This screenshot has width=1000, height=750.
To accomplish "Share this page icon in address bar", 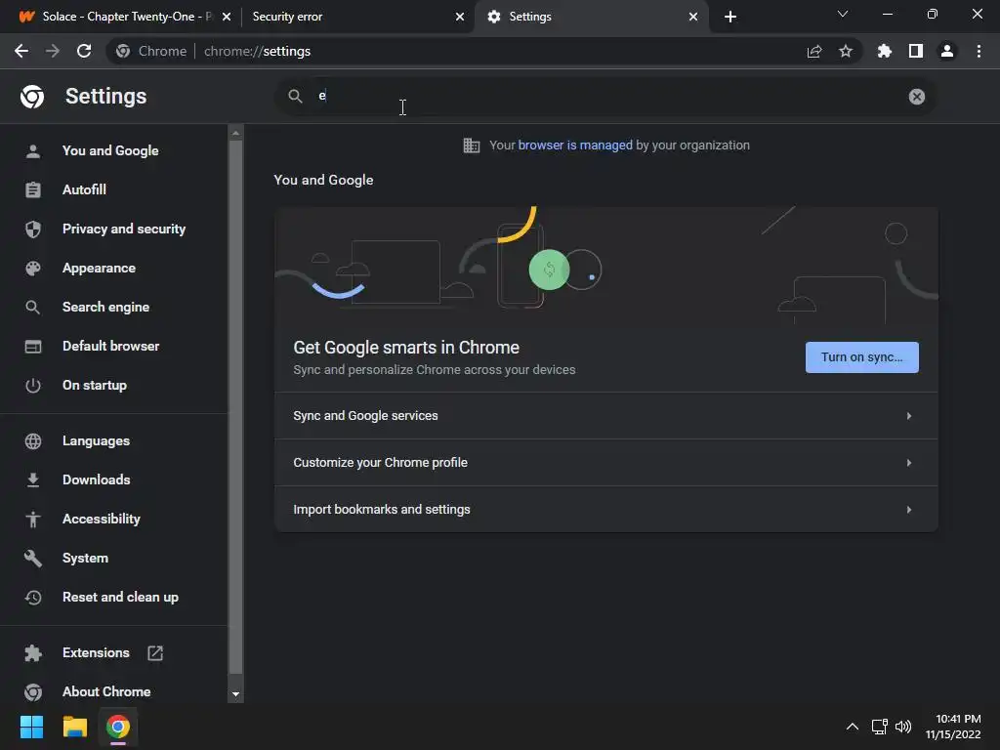I will pyautogui.click(x=814, y=51).
